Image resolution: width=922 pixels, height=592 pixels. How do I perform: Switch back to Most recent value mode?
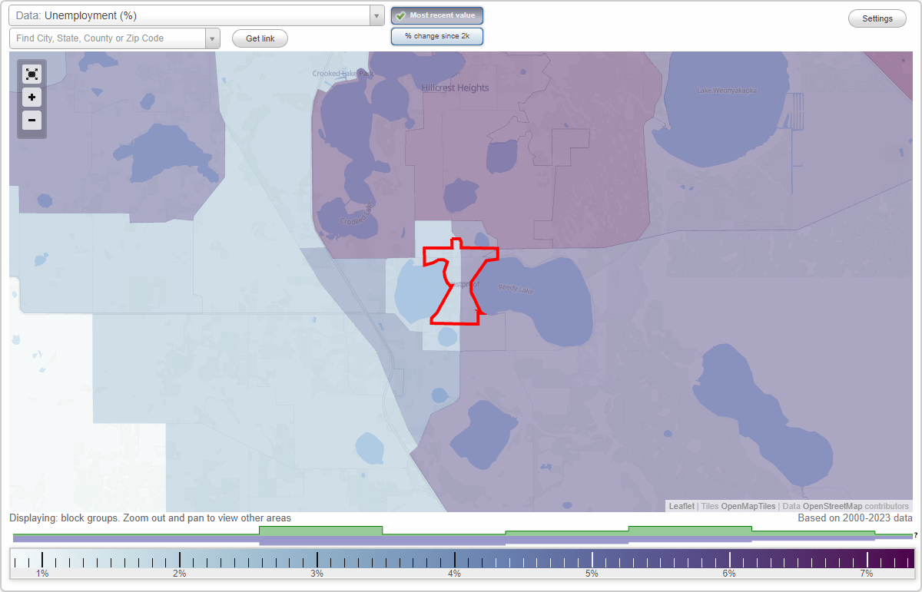pos(436,15)
